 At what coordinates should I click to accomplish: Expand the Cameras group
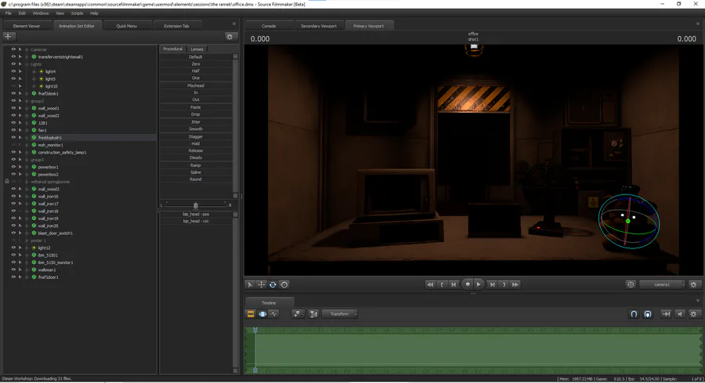coord(27,49)
